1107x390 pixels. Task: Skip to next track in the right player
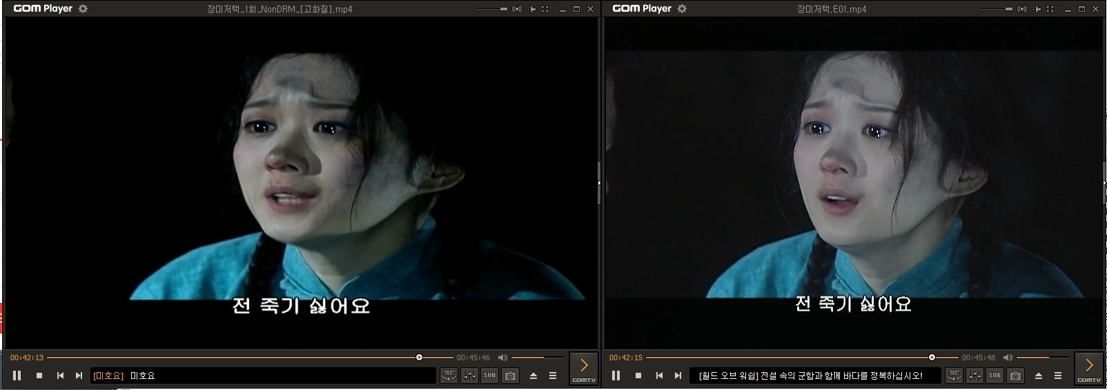click(678, 376)
